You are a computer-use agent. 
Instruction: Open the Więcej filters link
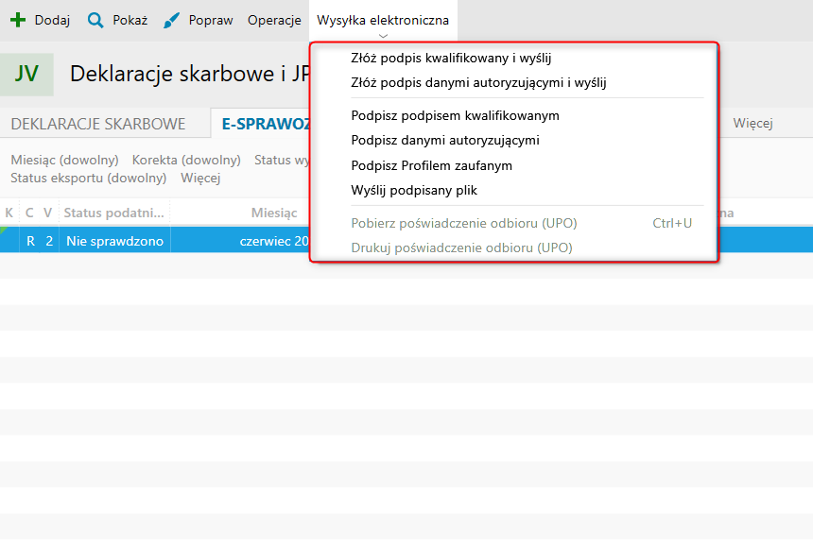[200, 179]
